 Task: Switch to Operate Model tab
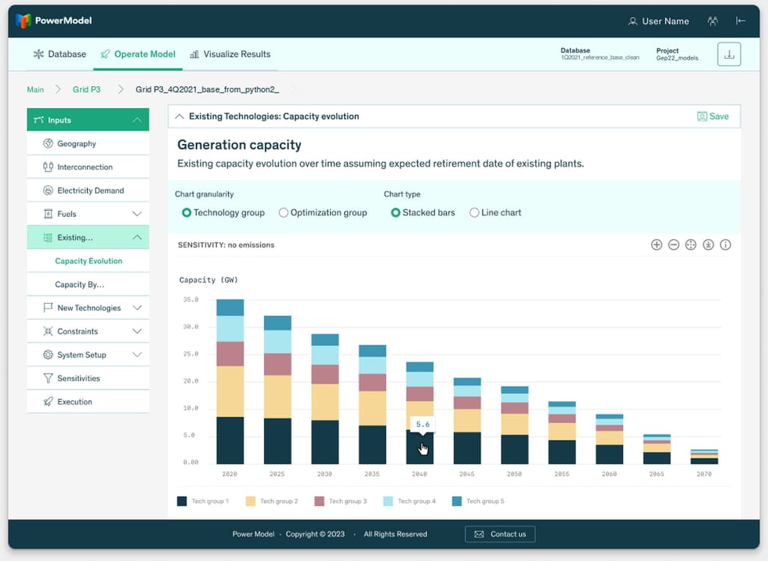click(138, 54)
